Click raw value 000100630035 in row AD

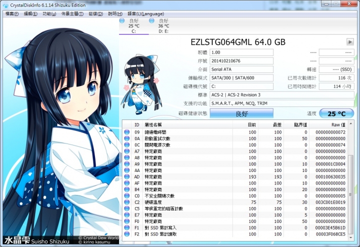click(x=330, y=177)
